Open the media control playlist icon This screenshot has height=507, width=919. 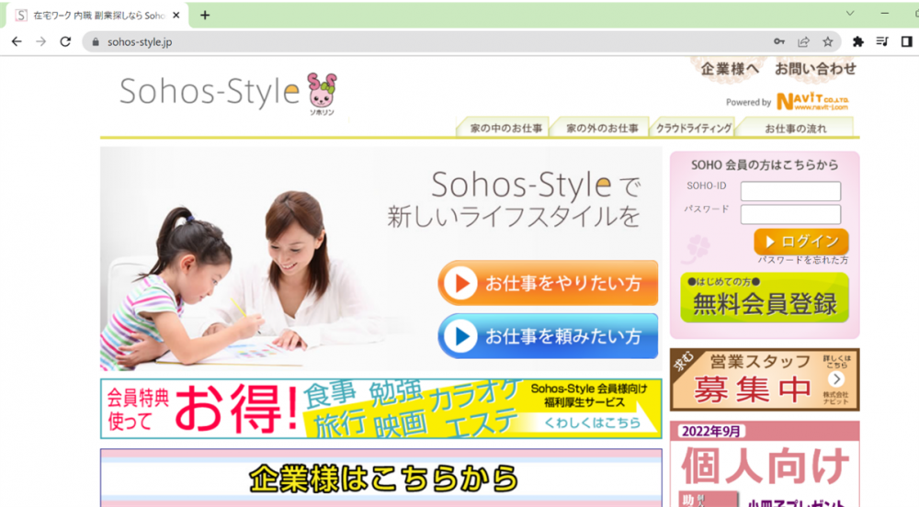click(882, 41)
